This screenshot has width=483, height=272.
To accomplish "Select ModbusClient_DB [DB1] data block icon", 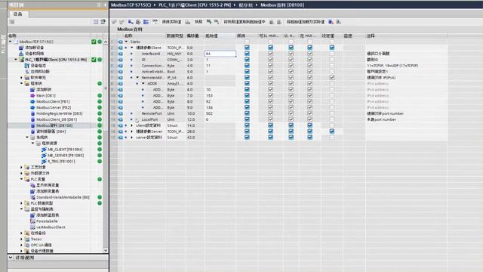I will pos(33,119).
